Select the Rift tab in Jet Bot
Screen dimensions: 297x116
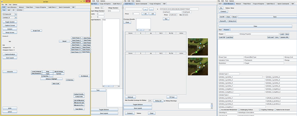(x=74, y=7)
